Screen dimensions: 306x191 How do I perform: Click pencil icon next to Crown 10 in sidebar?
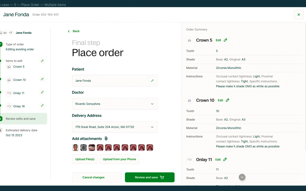(x=42, y=79)
